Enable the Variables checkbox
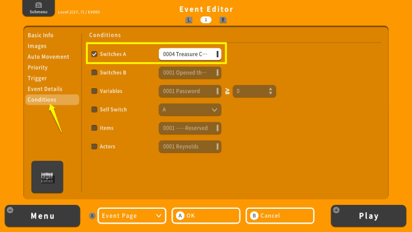 click(x=94, y=91)
